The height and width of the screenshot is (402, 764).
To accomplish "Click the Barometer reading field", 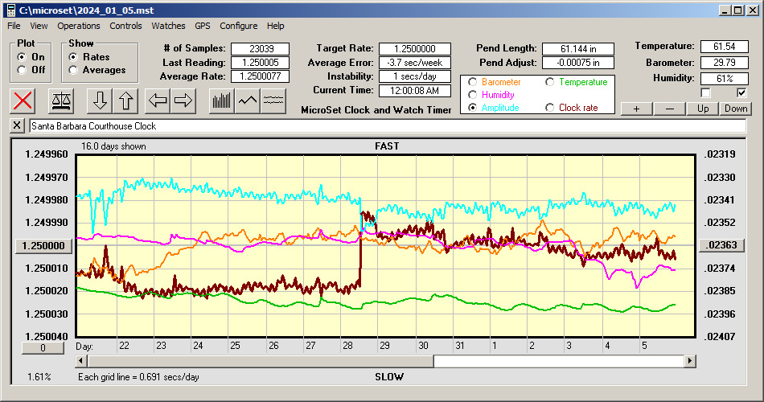I will (x=724, y=63).
